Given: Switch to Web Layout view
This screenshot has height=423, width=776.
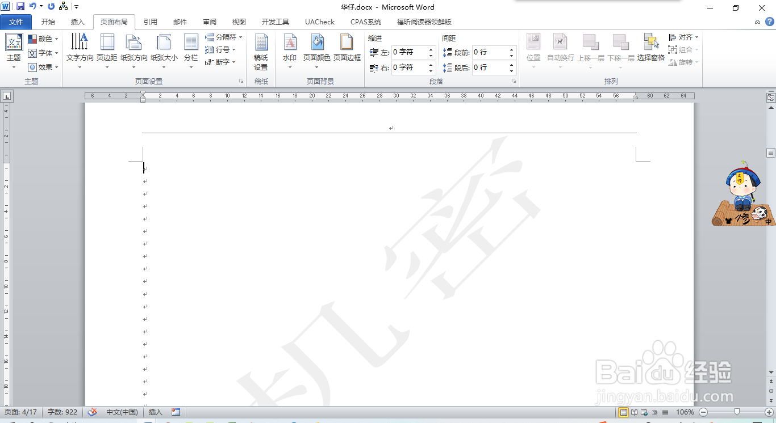Looking at the screenshot, I should (645, 412).
